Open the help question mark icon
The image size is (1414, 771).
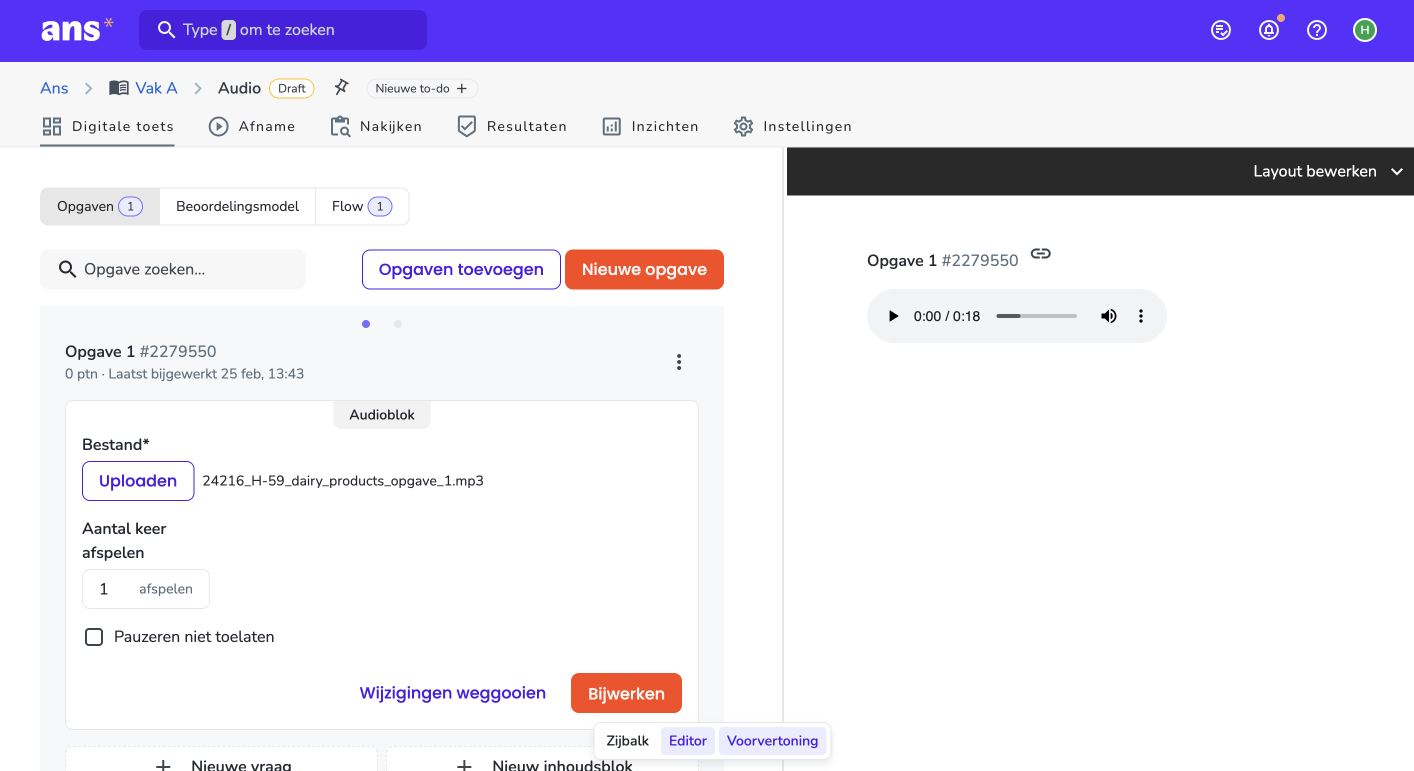click(x=1316, y=30)
